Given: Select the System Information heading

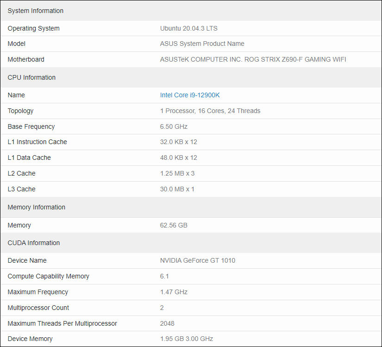Looking at the screenshot, I should coord(36,11).
